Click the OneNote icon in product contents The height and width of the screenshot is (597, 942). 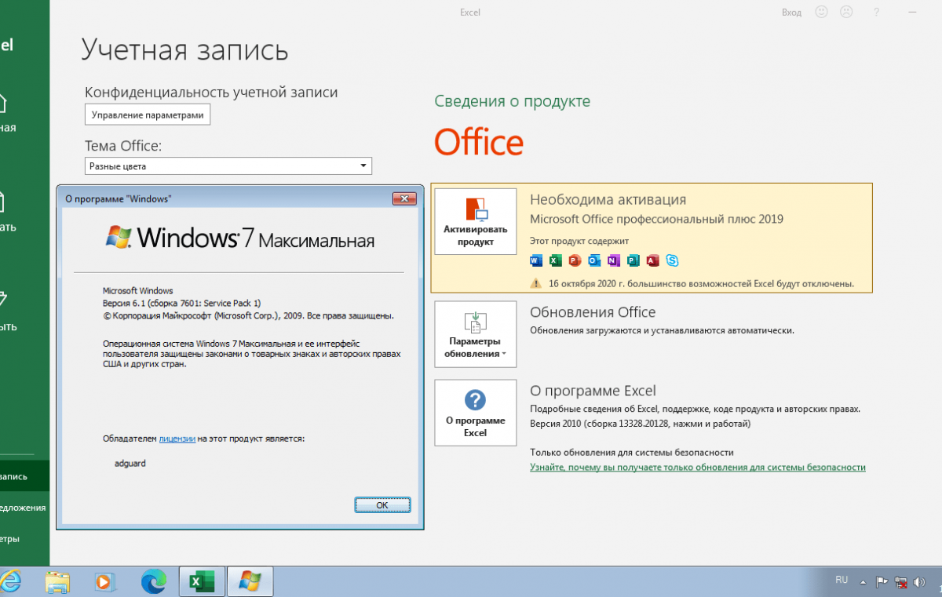[613, 260]
